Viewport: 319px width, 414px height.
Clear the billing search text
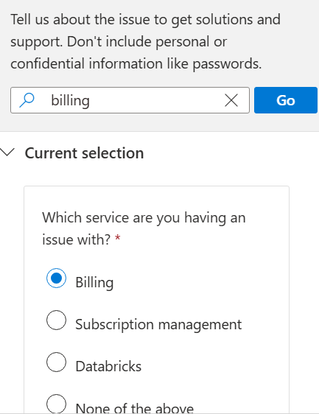231,100
